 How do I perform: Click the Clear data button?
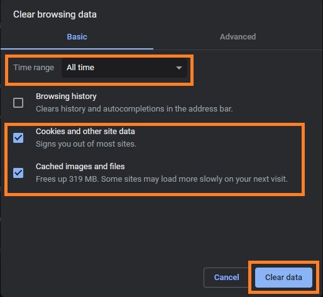[283, 278]
